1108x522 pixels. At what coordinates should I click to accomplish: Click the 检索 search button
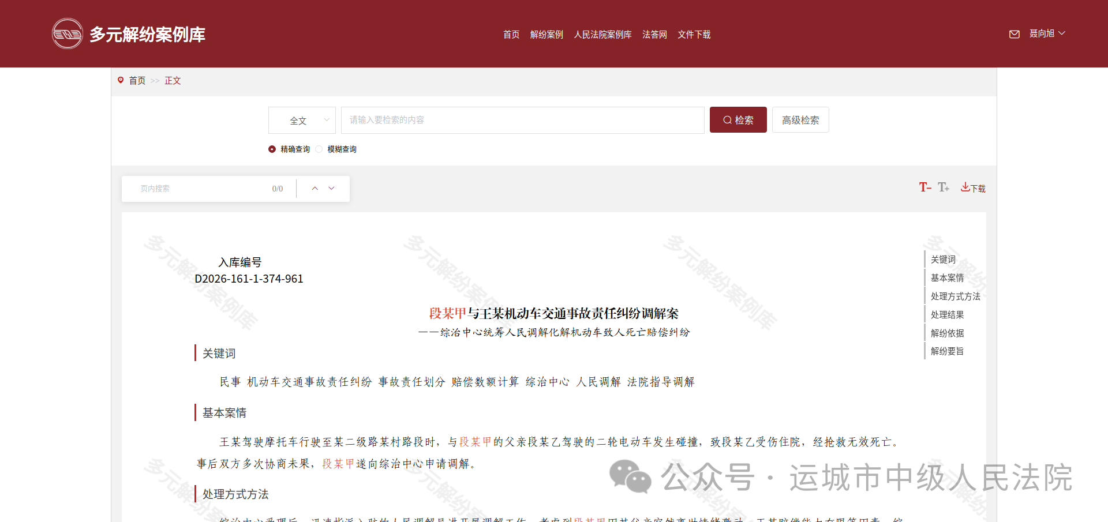click(738, 120)
